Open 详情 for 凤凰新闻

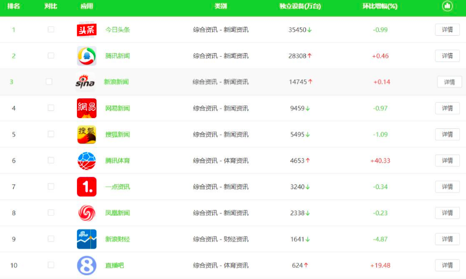(447, 213)
